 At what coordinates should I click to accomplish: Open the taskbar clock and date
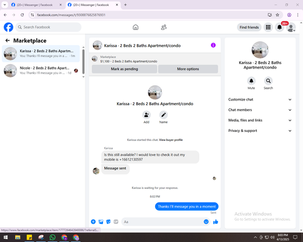[x=283, y=237]
